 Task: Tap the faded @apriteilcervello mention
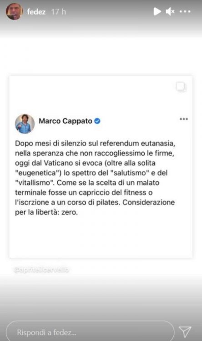41,270
